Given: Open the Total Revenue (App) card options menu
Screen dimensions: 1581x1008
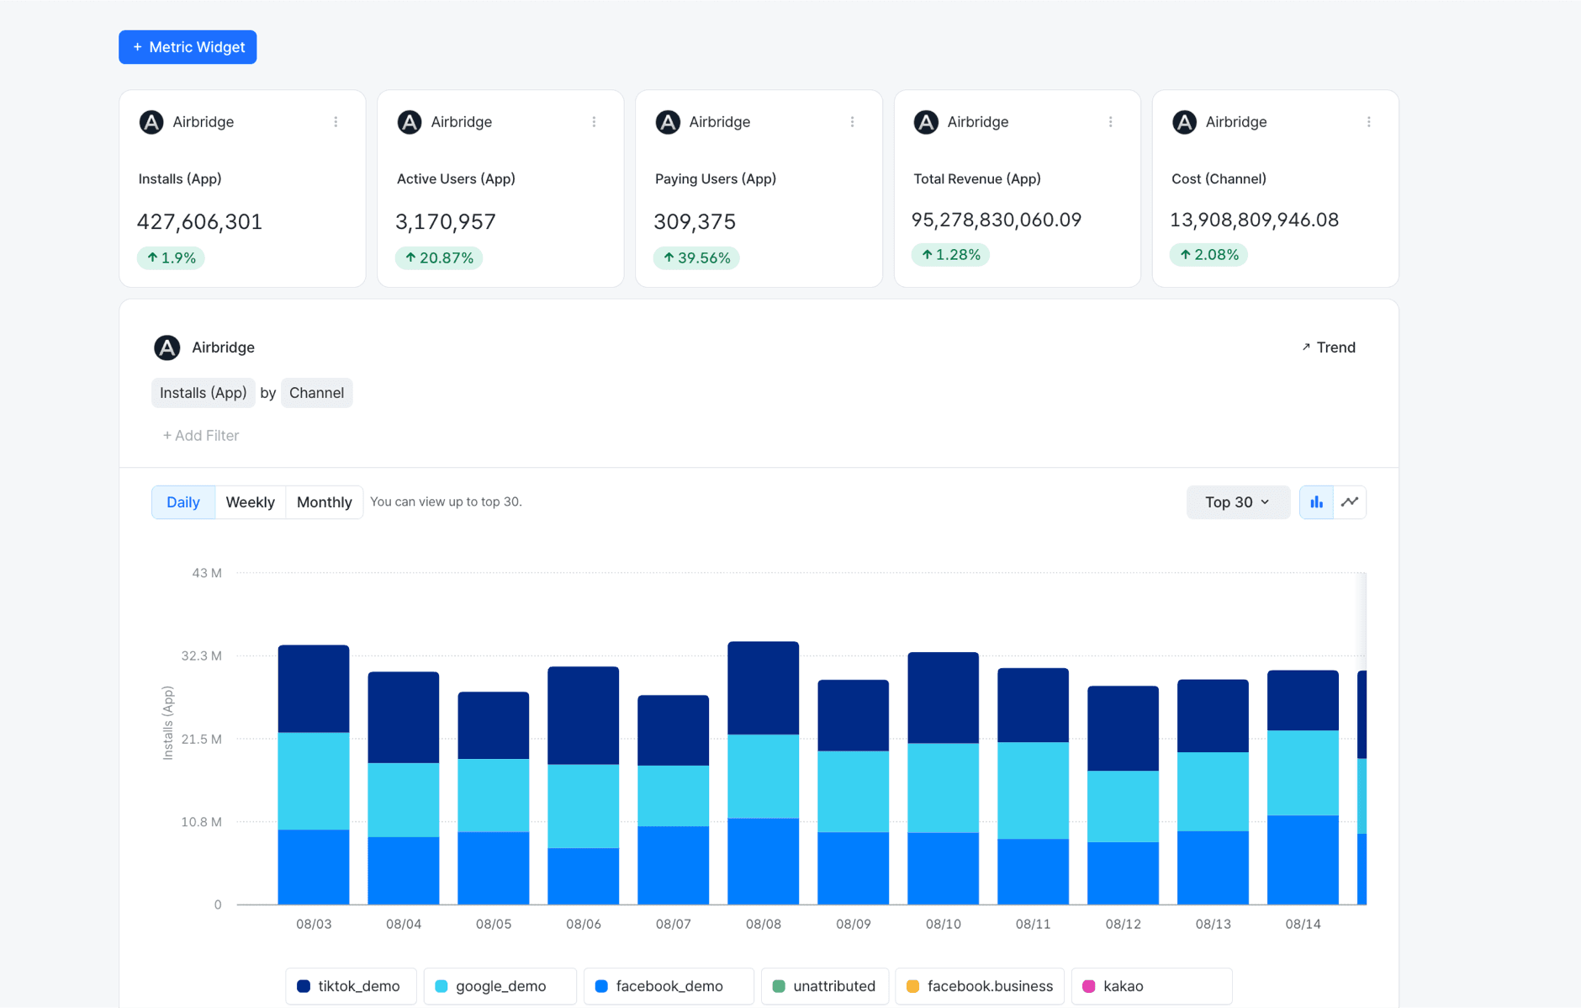Looking at the screenshot, I should pyautogui.click(x=1110, y=122).
